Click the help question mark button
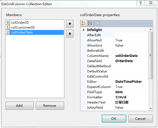Viewport: 158px width, 128px height. point(140,3)
